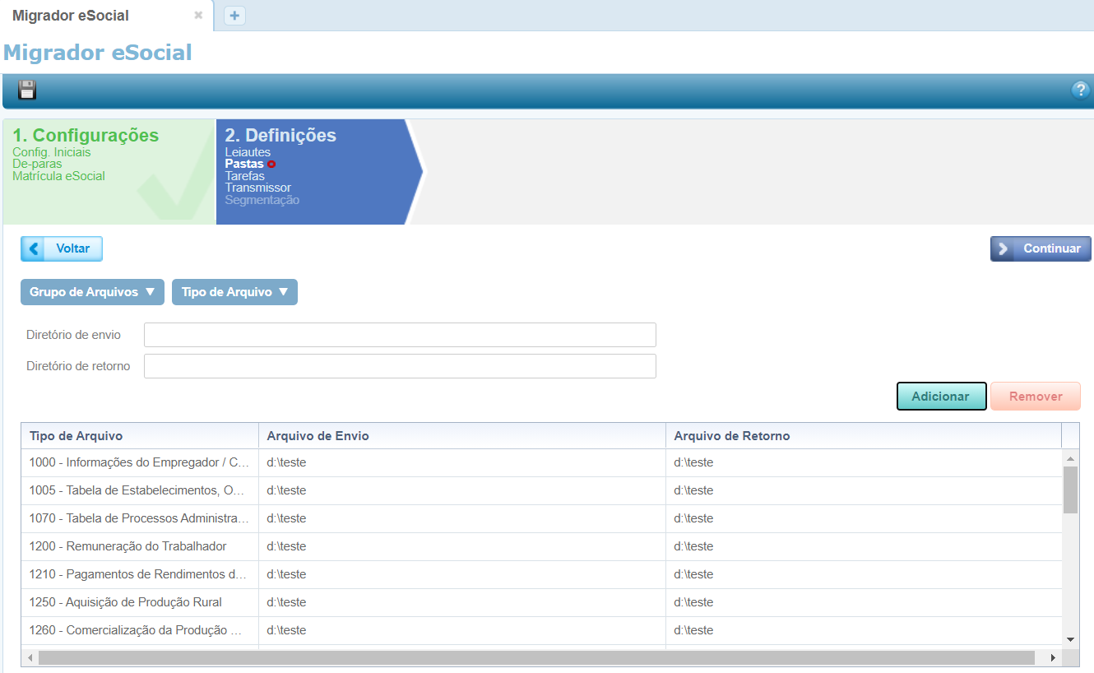Viewport: 1094px width, 673px height.
Task: Go to Tarefas step in Definições
Action: click(245, 176)
